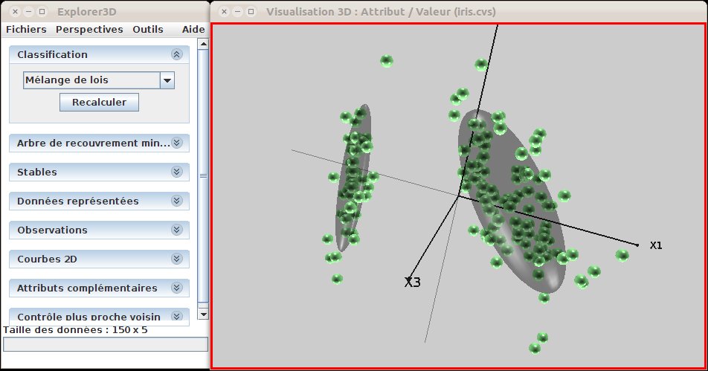Click the empty status field below data size
This screenshot has width=708, height=371.
tap(106, 344)
